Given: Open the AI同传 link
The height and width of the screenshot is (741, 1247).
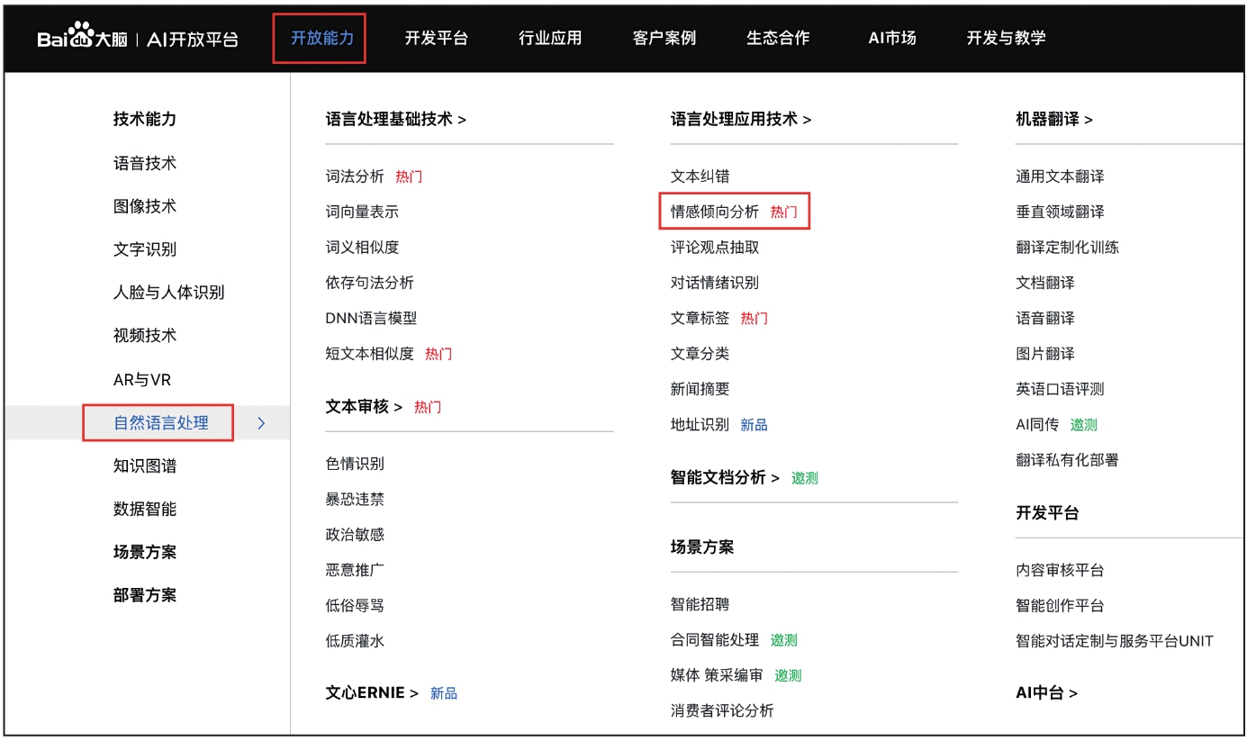Looking at the screenshot, I should [x=1037, y=425].
